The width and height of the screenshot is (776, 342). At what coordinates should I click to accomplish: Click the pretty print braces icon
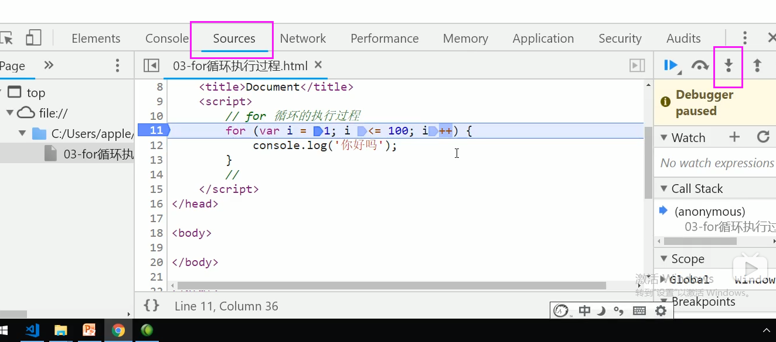click(151, 305)
